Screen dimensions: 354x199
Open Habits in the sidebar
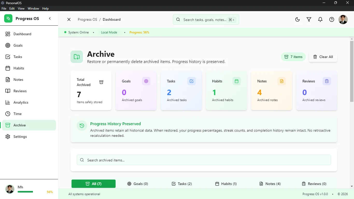[x=29, y=68]
